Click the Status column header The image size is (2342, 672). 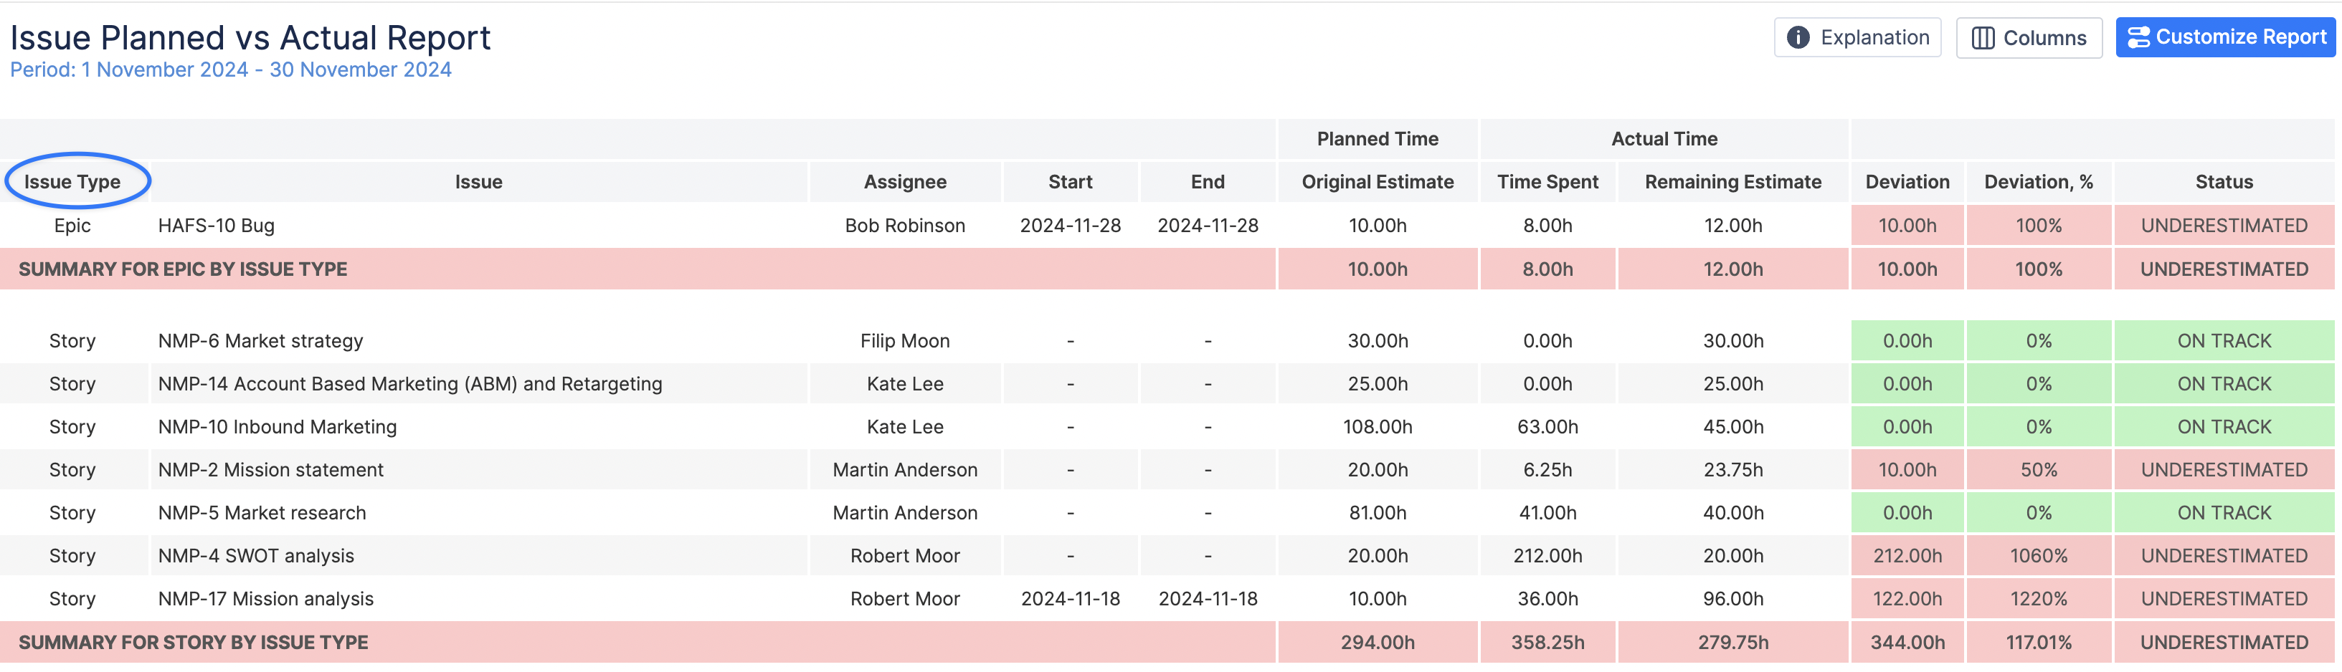(2223, 182)
